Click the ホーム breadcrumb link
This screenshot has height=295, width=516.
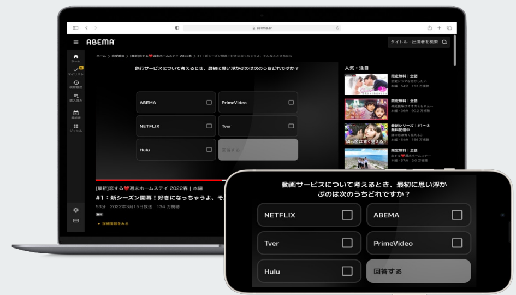pyautogui.click(x=101, y=56)
